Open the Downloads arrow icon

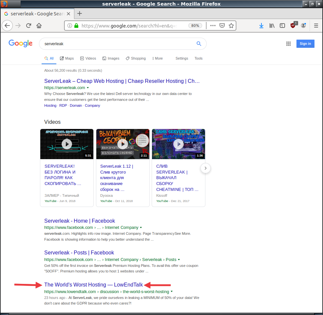click(x=261, y=26)
